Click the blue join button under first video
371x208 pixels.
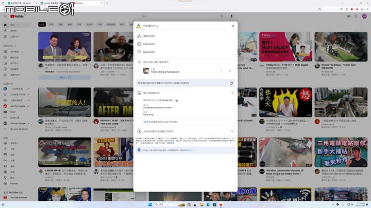click(64, 78)
